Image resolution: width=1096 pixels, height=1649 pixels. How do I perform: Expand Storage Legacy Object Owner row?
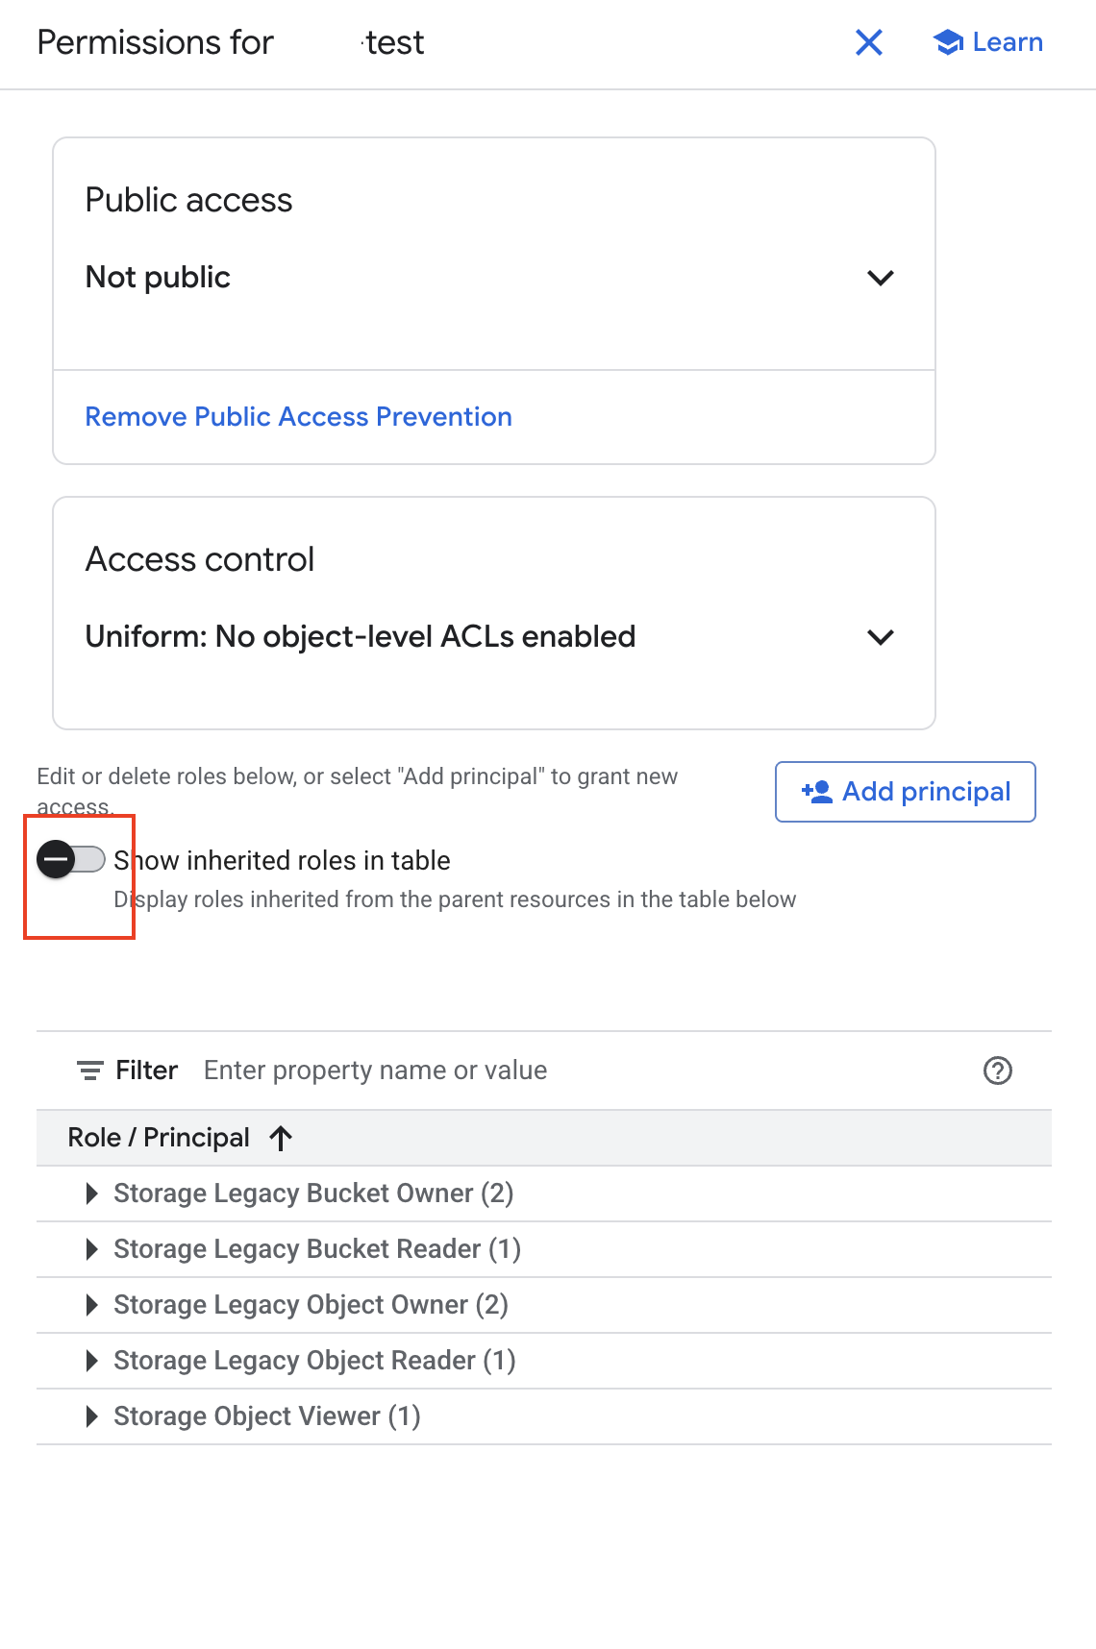(x=92, y=1305)
